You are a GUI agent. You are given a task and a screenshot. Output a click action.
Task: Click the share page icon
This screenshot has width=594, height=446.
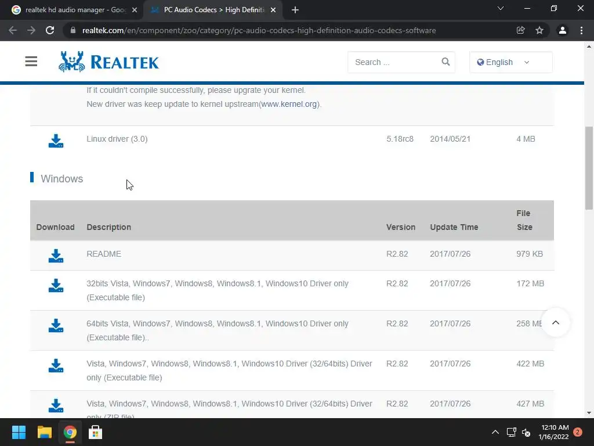520,30
